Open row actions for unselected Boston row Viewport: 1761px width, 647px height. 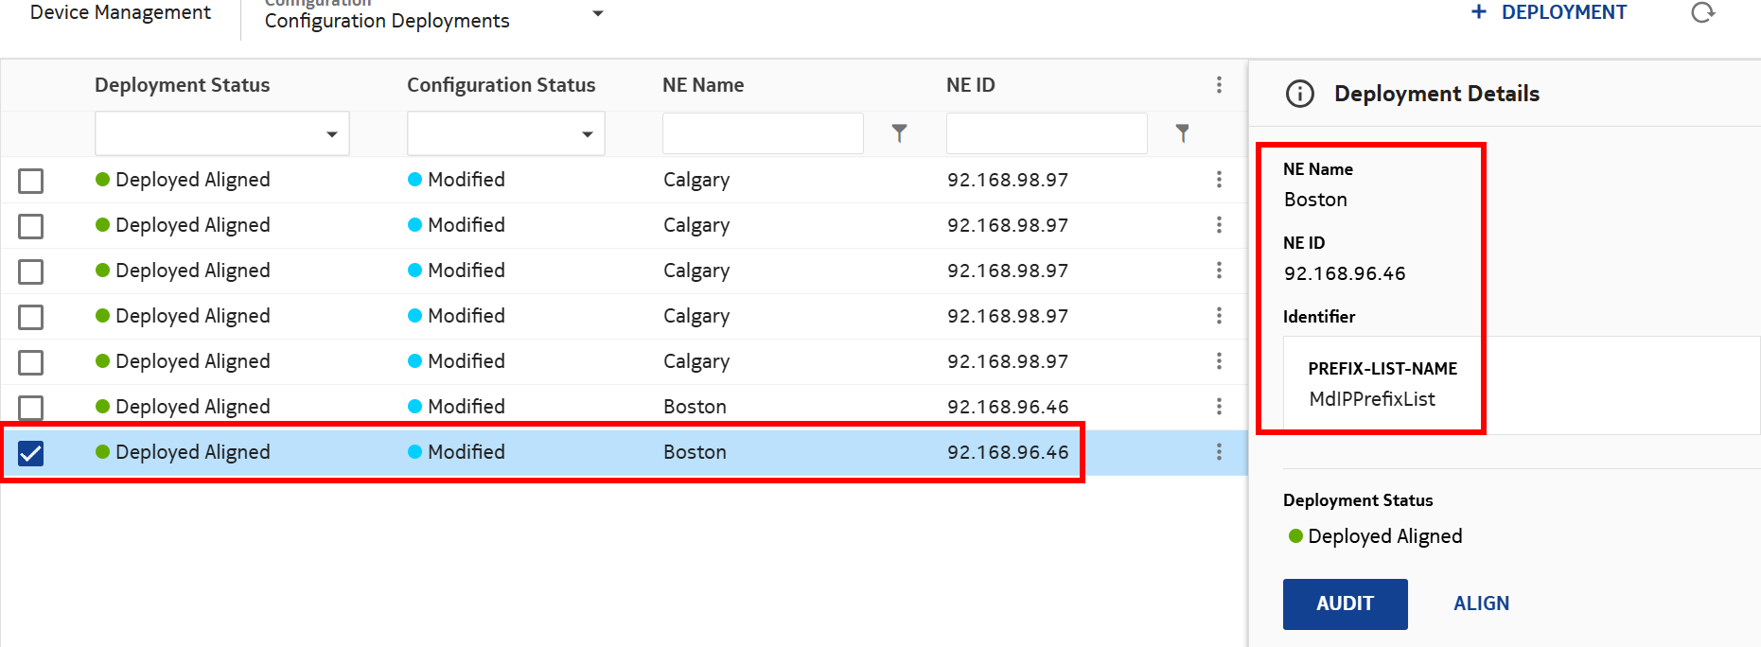(x=1219, y=407)
